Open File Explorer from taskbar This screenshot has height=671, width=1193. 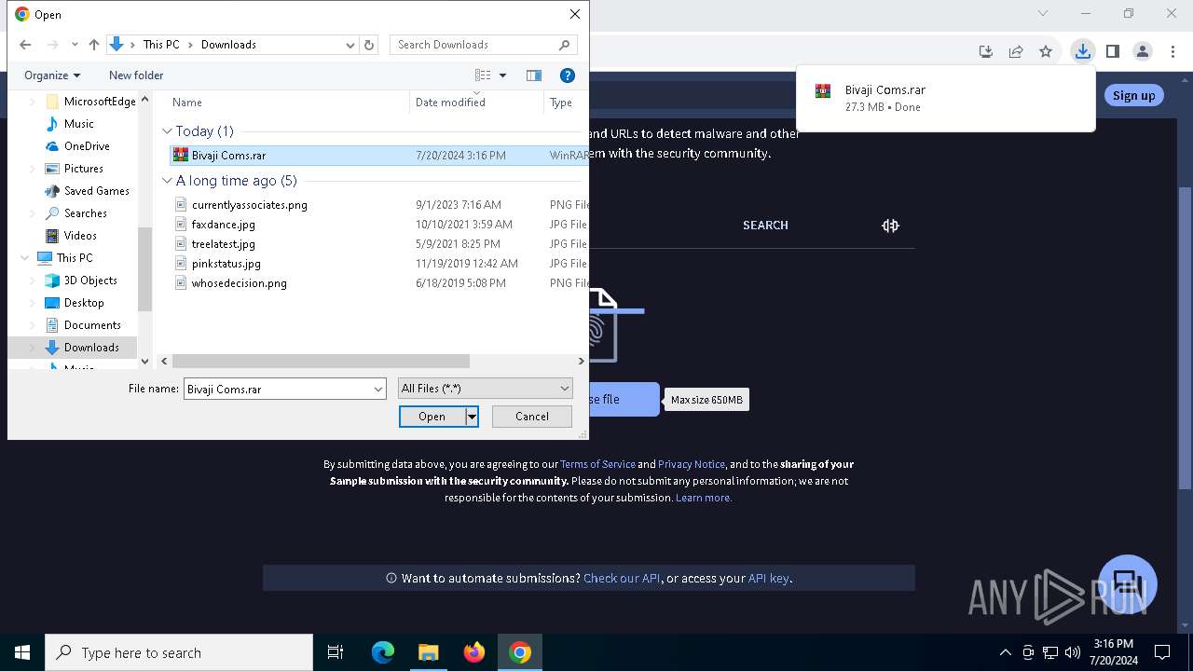click(x=429, y=652)
